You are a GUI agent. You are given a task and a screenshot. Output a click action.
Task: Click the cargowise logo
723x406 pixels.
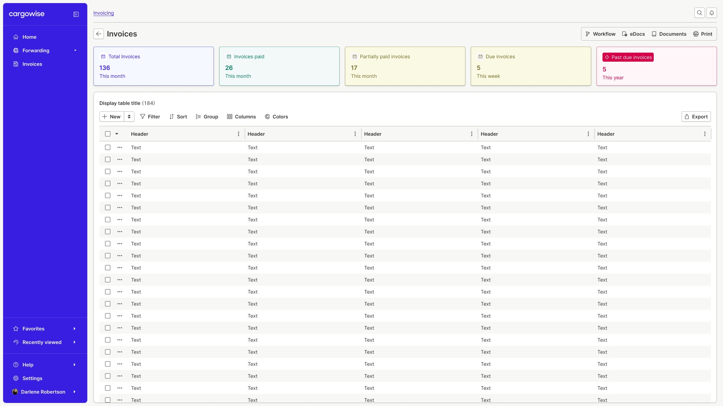(27, 14)
